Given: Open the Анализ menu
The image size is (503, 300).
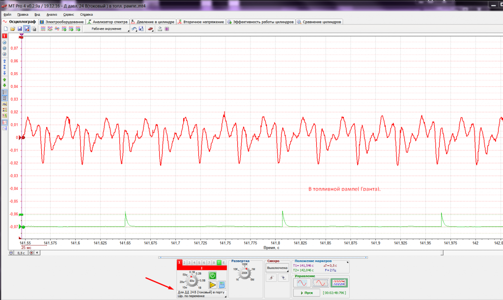Looking at the screenshot, I should coord(52,14).
